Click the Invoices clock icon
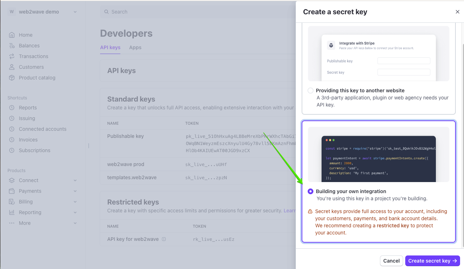 click(x=12, y=140)
